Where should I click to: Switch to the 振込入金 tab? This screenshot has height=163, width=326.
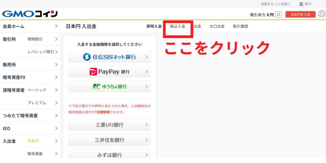[178, 26]
